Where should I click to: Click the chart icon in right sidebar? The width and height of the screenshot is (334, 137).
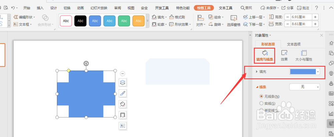coord(331,114)
